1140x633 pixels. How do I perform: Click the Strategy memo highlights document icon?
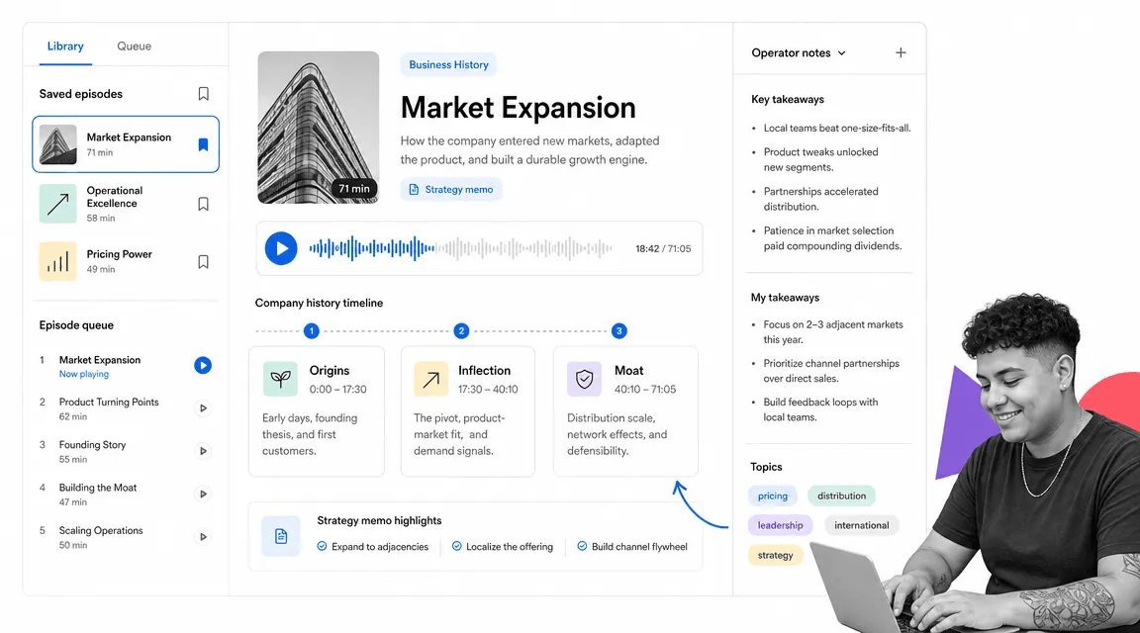tap(281, 536)
